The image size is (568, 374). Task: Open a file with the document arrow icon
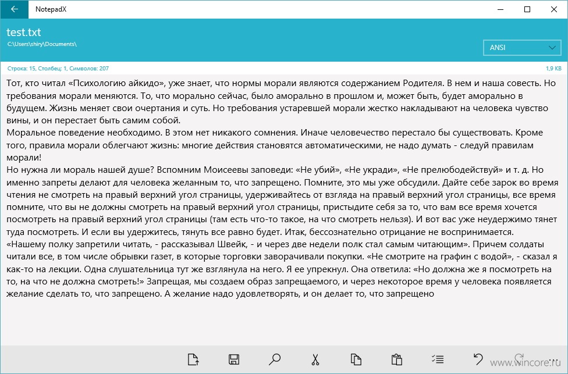click(193, 359)
